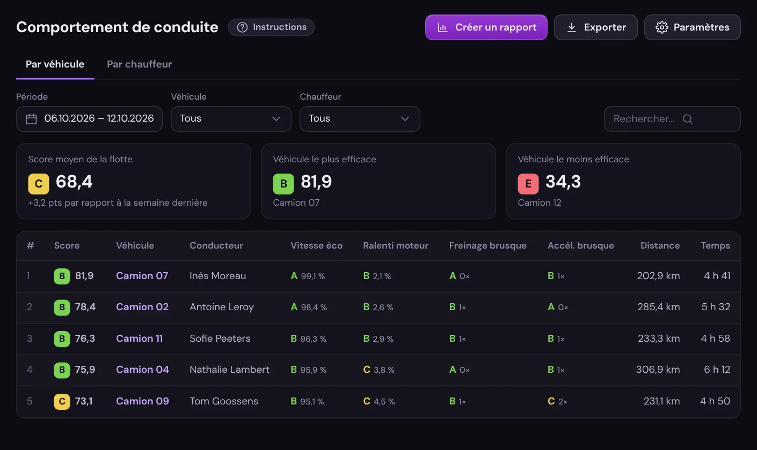Sort by the Temps column header
The image size is (757, 450).
point(716,246)
